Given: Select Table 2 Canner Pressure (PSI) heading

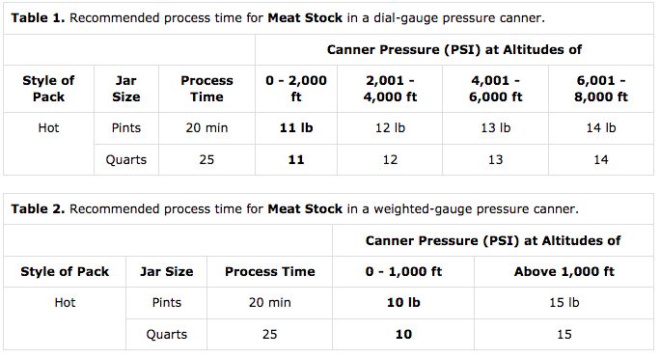Looking at the screenshot, I should 493,240.
